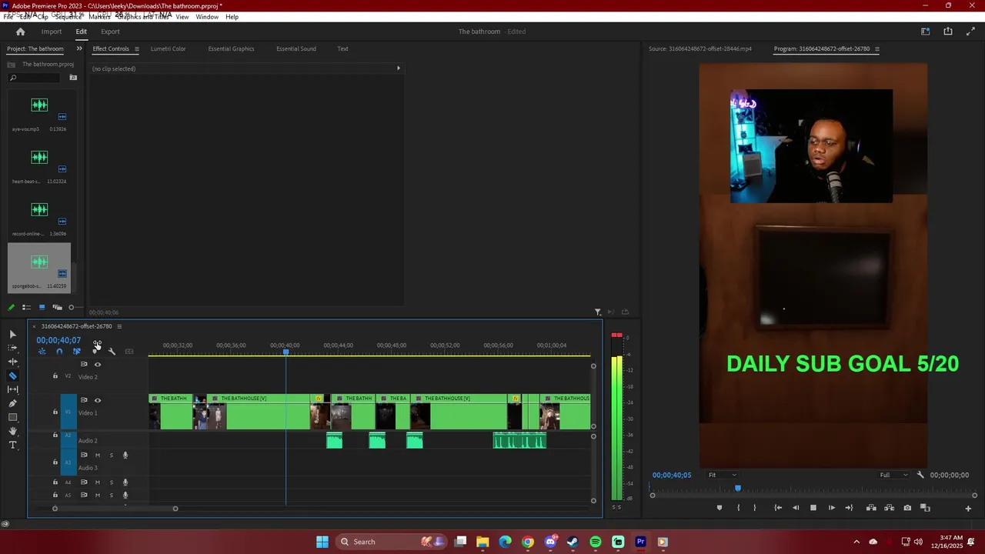The height and width of the screenshot is (554, 985).
Task: Open timeline display settings wrench
Action: click(112, 352)
